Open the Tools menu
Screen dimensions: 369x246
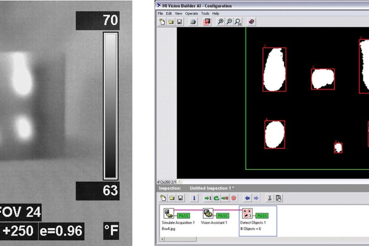(x=205, y=13)
